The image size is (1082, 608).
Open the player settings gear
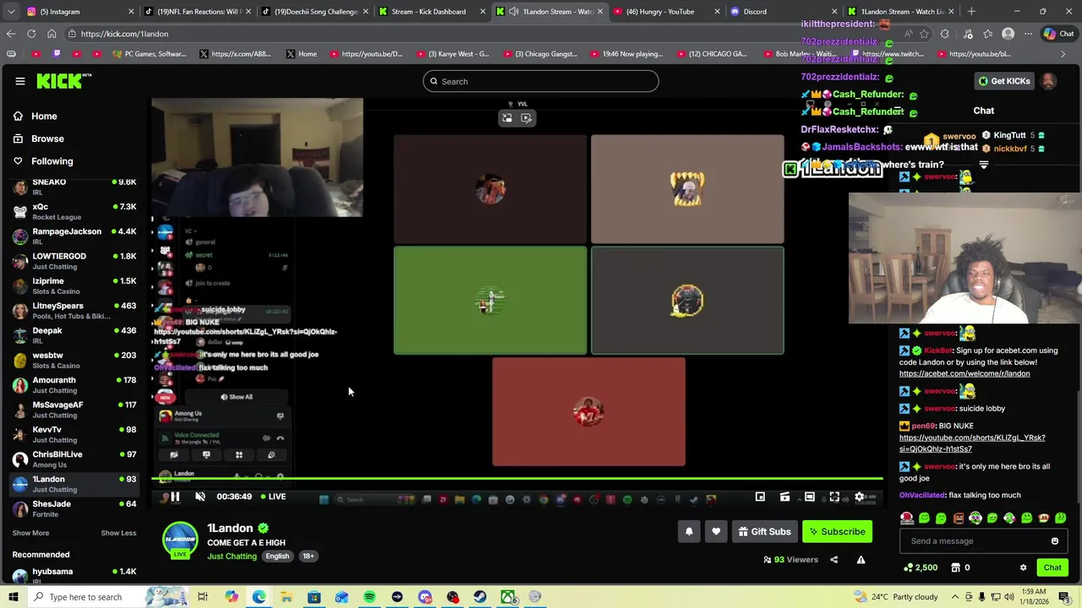[860, 497]
